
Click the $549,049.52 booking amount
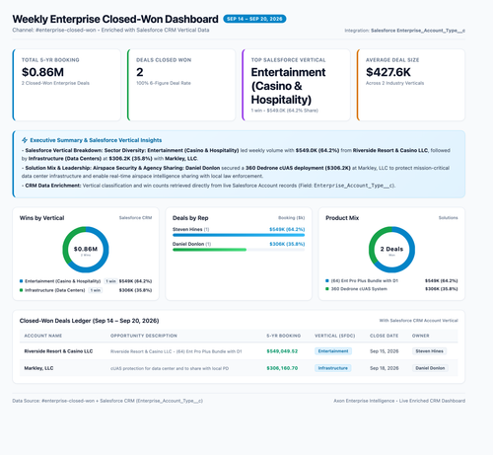pyautogui.click(x=282, y=351)
